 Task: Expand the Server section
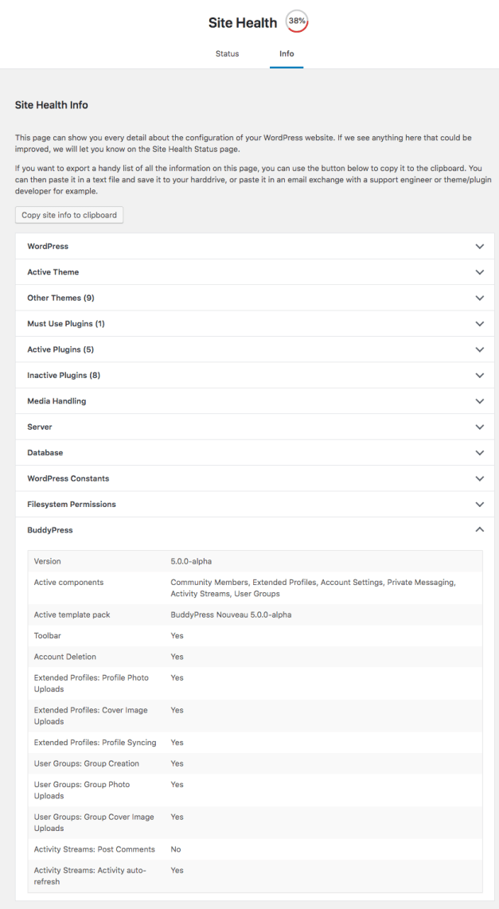click(x=40, y=427)
